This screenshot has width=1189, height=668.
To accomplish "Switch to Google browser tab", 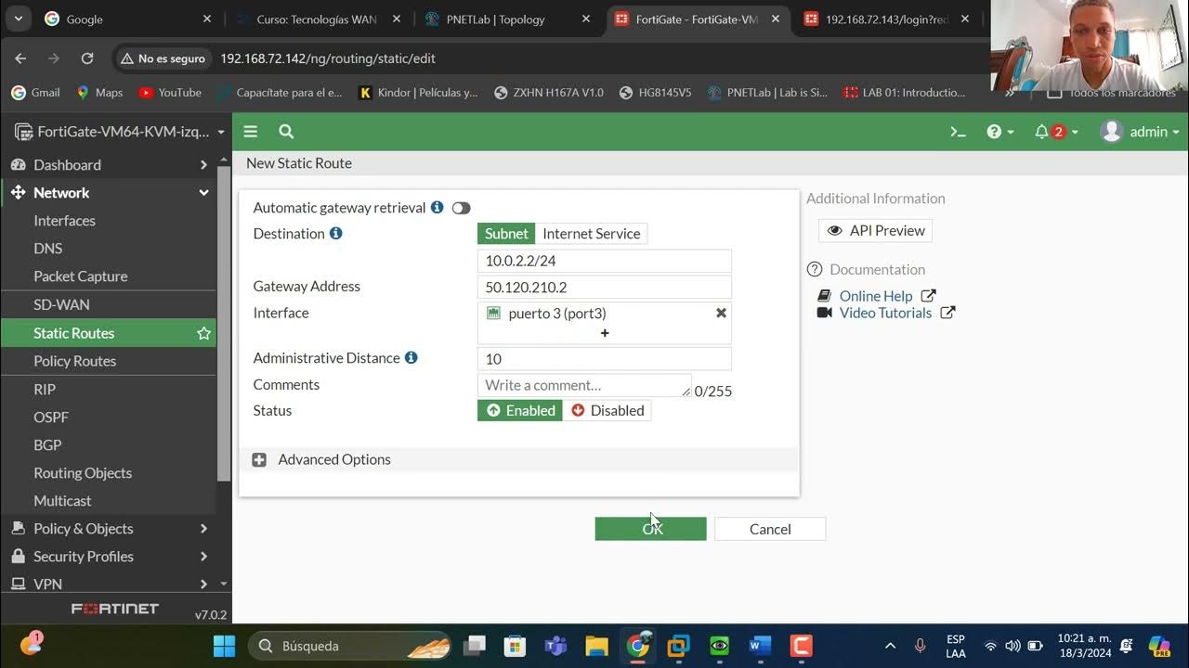I will pos(128,19).
